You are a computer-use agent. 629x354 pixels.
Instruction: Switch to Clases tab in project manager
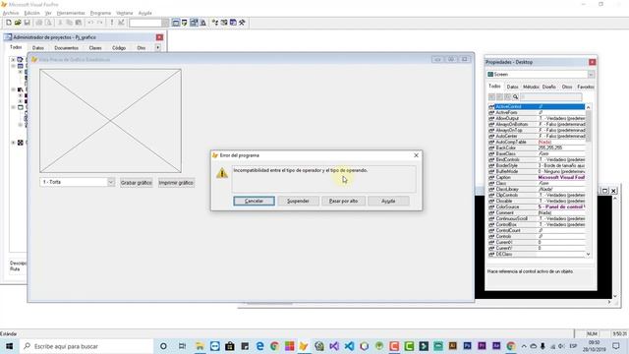(95, 48)
